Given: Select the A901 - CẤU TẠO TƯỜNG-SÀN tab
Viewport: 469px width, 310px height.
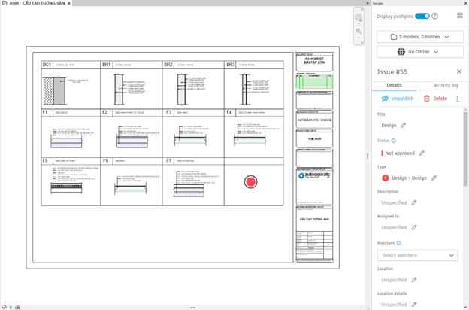Looking at the screenshot, I should 37,3.
